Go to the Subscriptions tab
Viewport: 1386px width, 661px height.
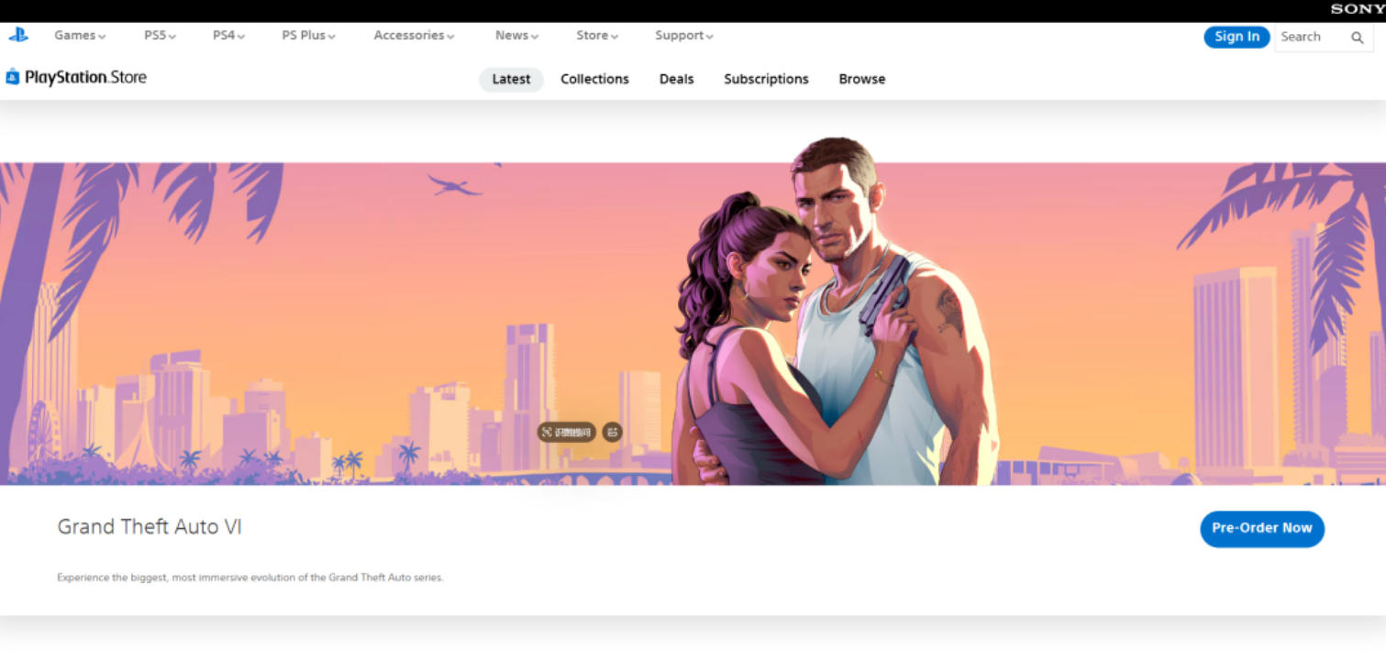pyautogui.click(x=766, y=80)
